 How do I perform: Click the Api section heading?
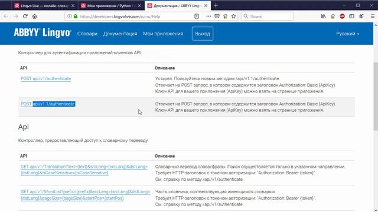tap(24, 127)
